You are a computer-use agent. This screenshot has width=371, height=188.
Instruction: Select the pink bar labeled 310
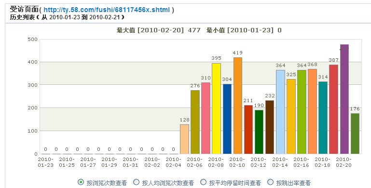(x=206, y=118)
